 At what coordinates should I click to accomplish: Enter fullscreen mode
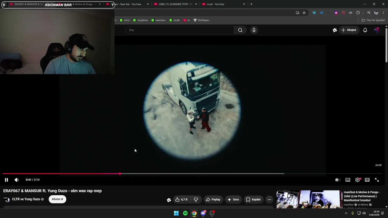(x=377, y=180)
